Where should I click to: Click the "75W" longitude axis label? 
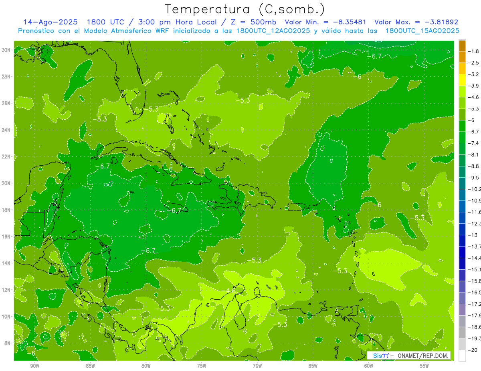[x=202, y=366]
